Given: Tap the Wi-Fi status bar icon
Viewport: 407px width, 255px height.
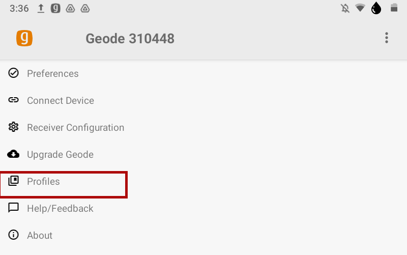Looking at the screenshot, I should 360,8.
